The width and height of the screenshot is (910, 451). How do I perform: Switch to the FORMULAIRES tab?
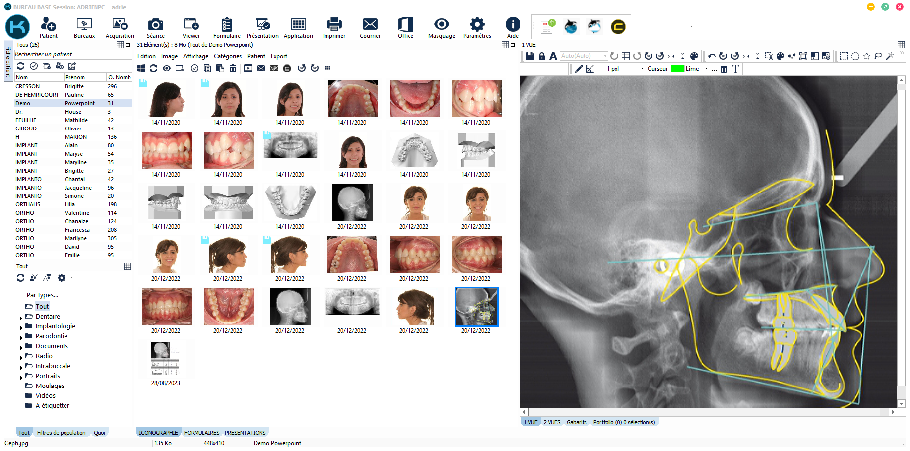tap(201, 433)
